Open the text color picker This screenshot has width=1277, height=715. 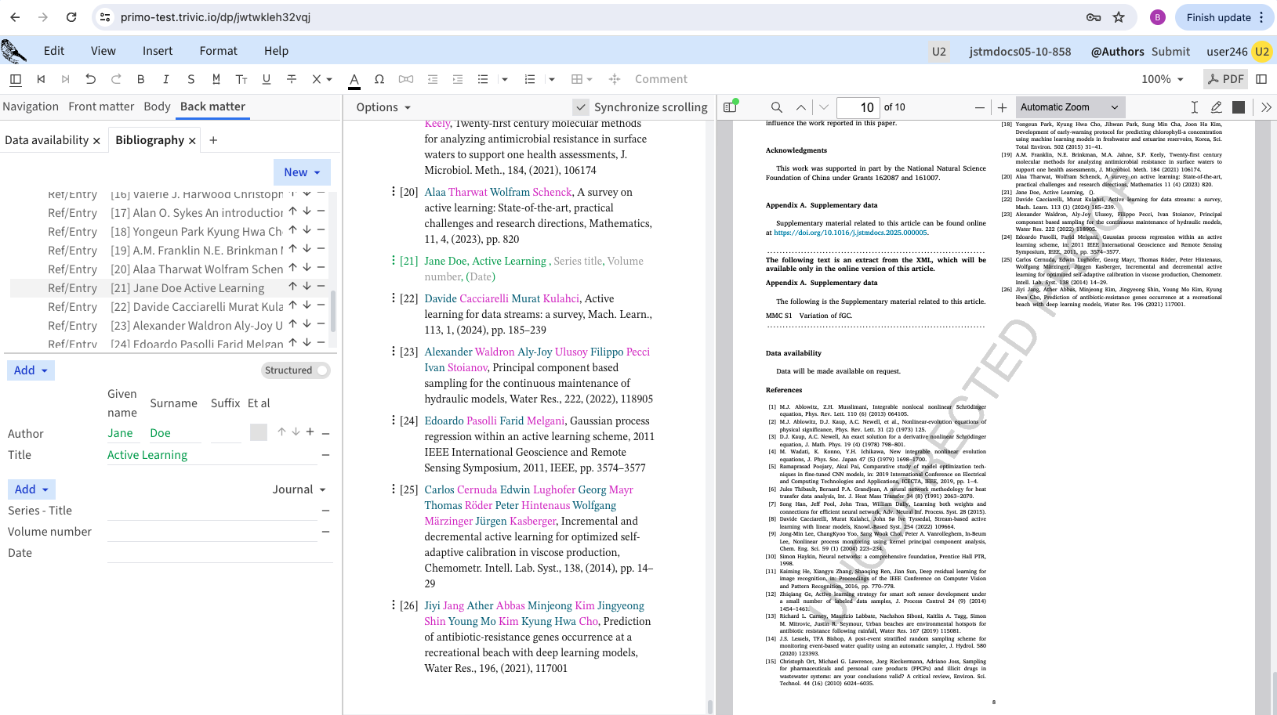point(354,79)
